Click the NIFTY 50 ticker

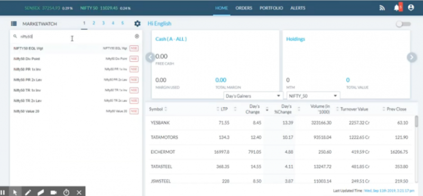[105, 8]
